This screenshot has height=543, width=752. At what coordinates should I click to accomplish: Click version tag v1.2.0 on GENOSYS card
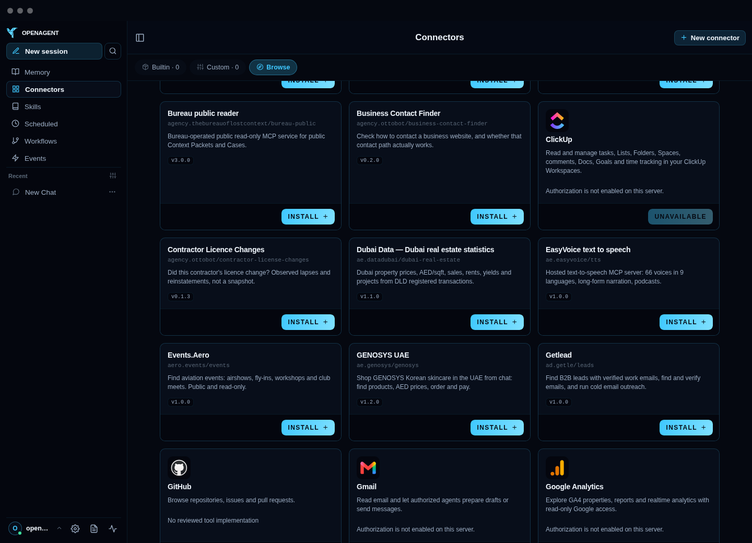pos(370,402)
